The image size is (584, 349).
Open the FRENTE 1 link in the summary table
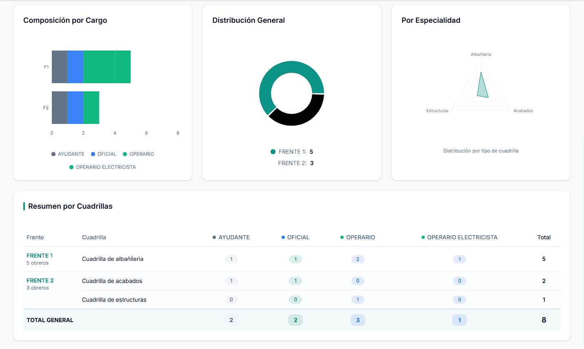tap(40, 255)
